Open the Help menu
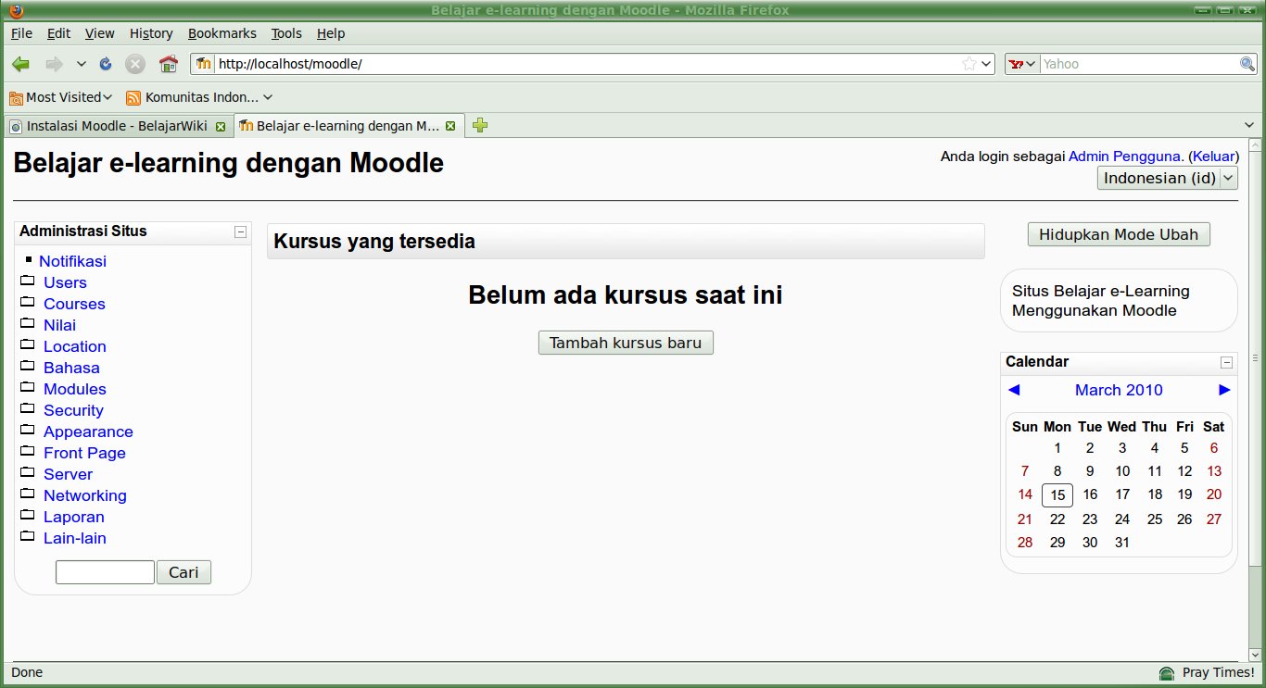The width and height of the screenshot is (1266, 688). (x=331, y=33)
